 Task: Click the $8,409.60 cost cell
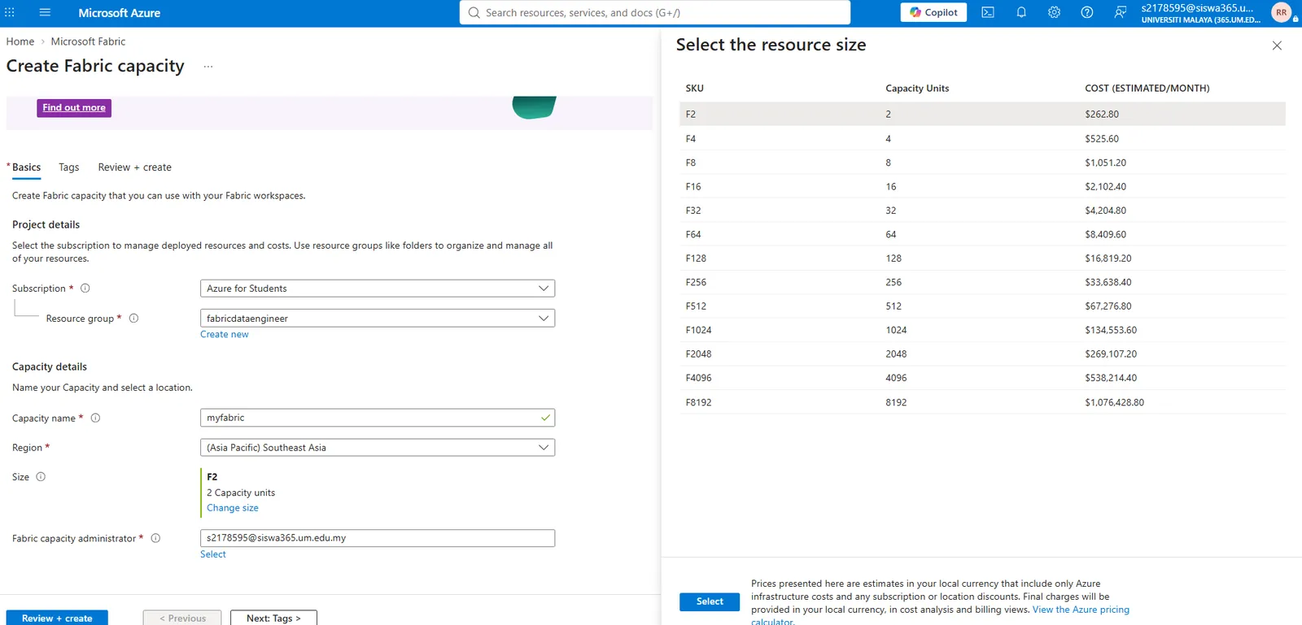(1106, 234)
